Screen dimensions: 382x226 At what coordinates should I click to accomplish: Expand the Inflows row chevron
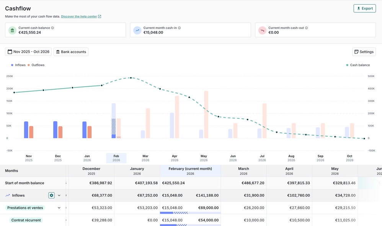pos(59,195)
